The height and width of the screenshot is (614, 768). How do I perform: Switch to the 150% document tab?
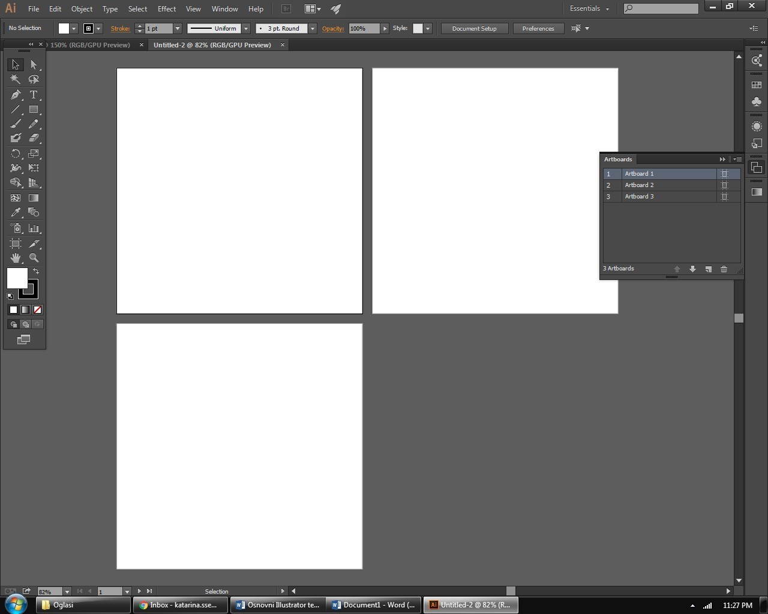click(90, 45)
